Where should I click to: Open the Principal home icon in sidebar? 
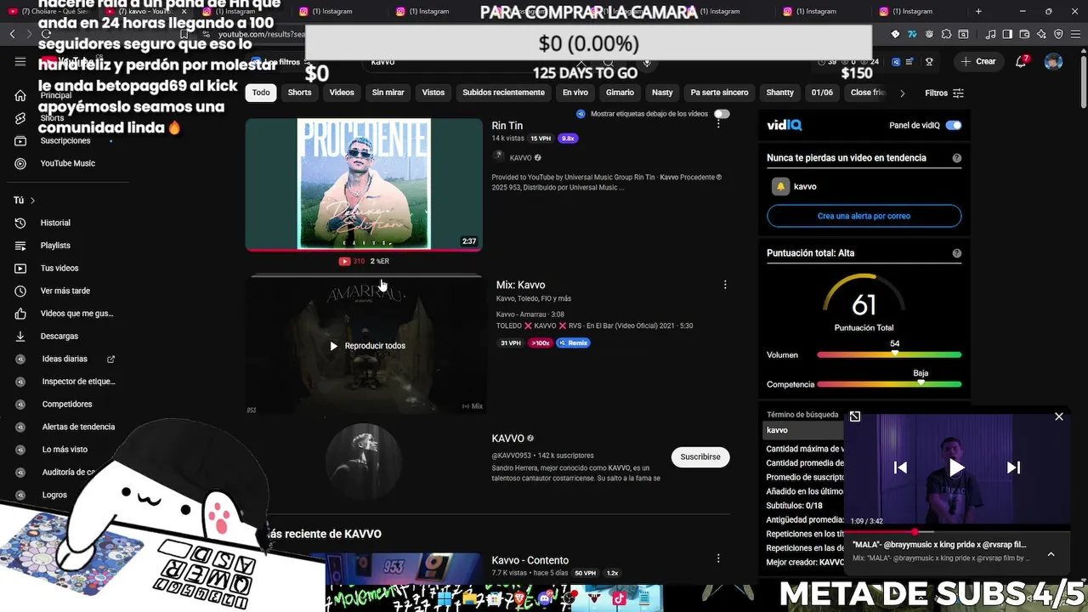coord(20,95)
